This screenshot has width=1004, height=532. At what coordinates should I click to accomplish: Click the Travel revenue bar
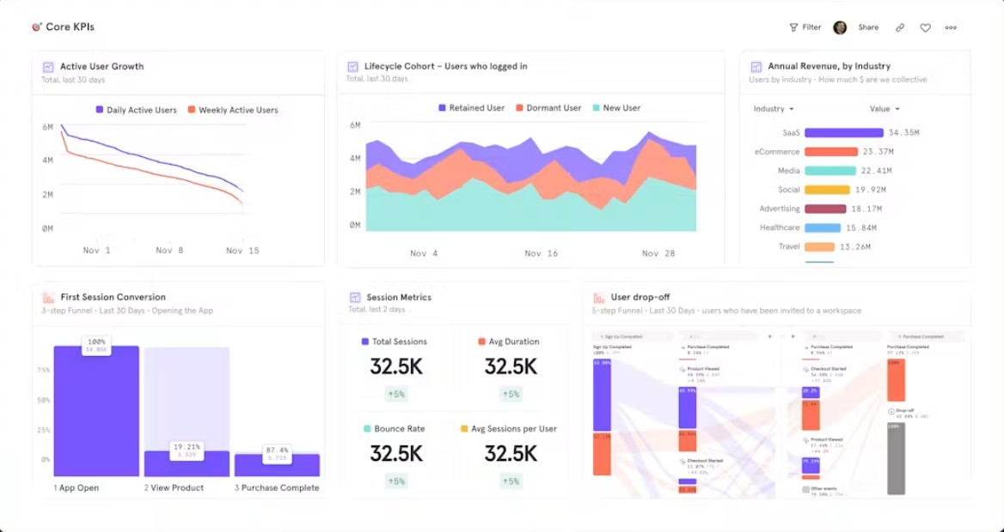coord(819,247)
